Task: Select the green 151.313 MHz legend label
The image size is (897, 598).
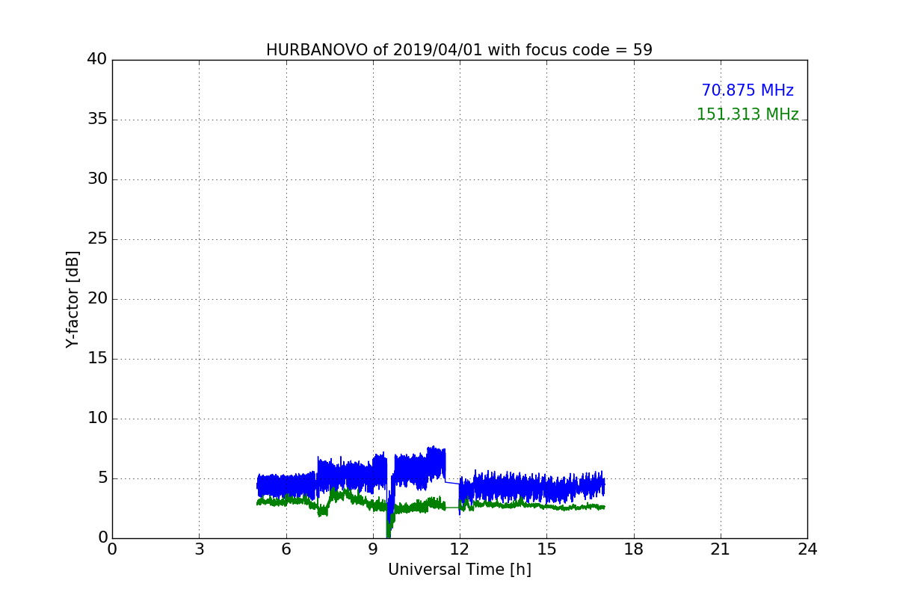Action: pos(747,114)
